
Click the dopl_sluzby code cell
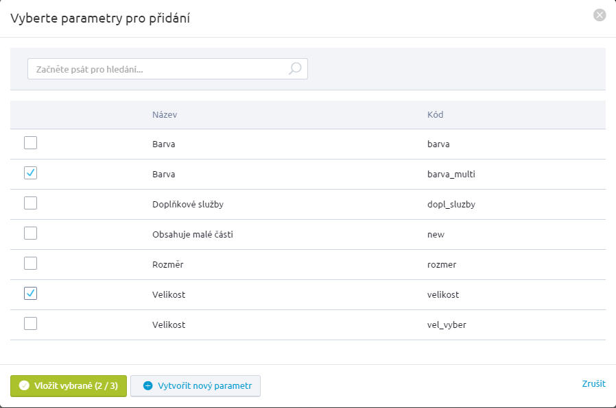tap(451, 205)
